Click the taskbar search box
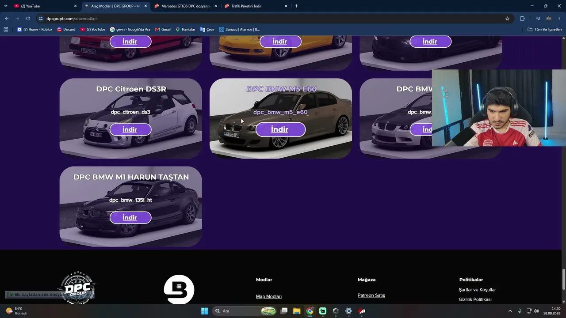 click(245, 311)
